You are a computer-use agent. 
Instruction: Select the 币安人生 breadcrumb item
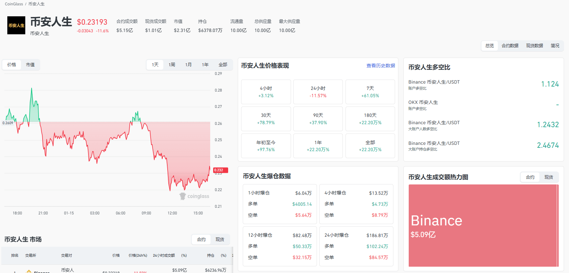click(37, 4)
